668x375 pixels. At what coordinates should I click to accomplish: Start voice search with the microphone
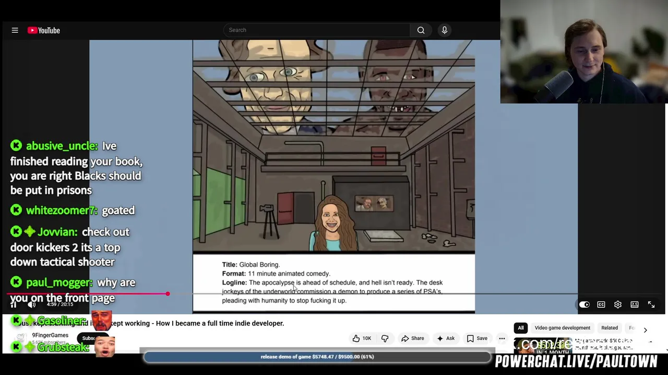tap(445, 30)
